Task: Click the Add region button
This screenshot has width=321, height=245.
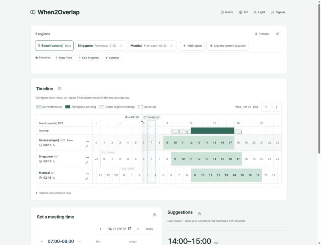Action: pos(192,46)
